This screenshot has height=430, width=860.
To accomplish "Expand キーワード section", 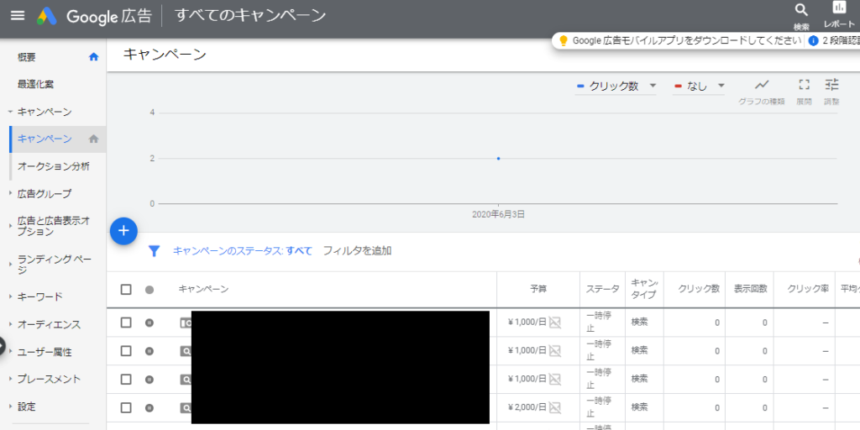I will pos(10,296).
